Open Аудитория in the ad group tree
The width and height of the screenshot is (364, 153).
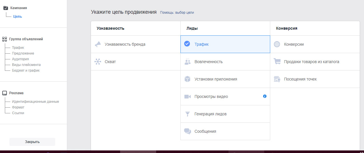20,59
